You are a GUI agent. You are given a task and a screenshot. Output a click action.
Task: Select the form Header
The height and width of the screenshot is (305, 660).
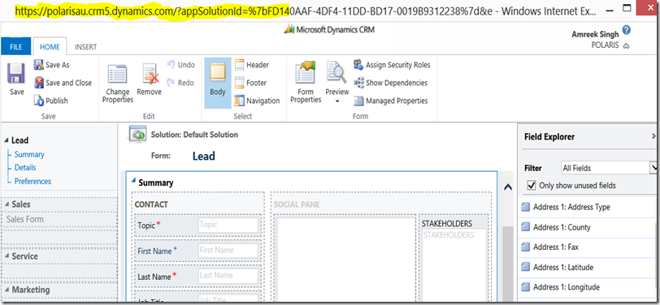coord(252,65)
